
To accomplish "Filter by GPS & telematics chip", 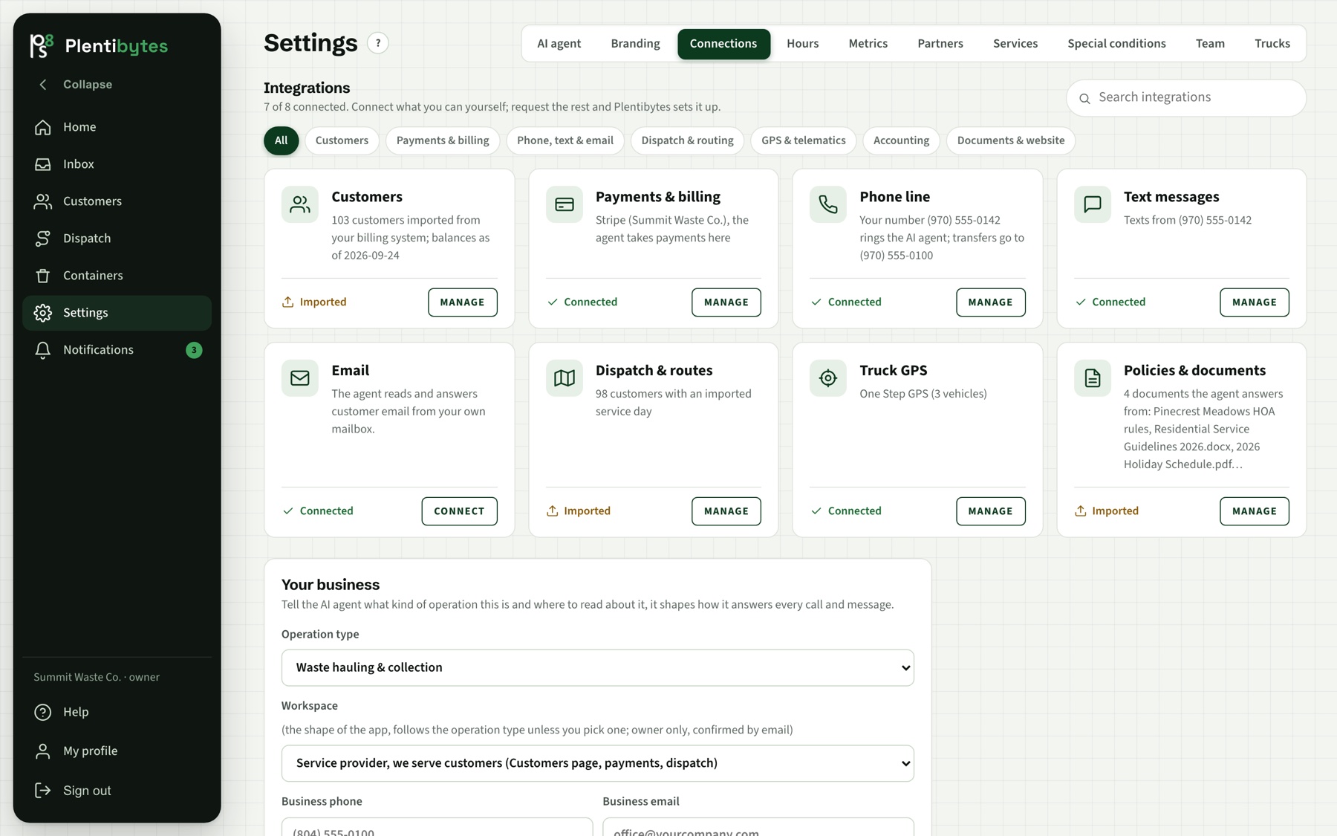I will click(x=804, y=141).
